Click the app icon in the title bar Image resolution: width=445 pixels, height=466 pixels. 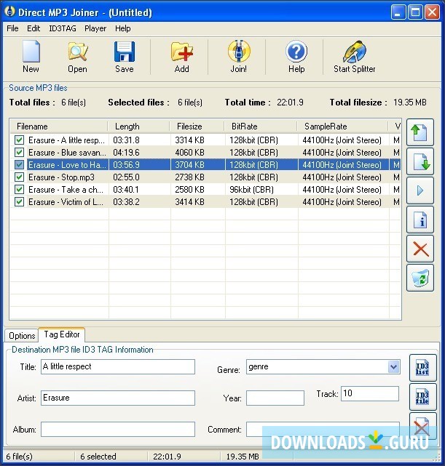point(10,12)
